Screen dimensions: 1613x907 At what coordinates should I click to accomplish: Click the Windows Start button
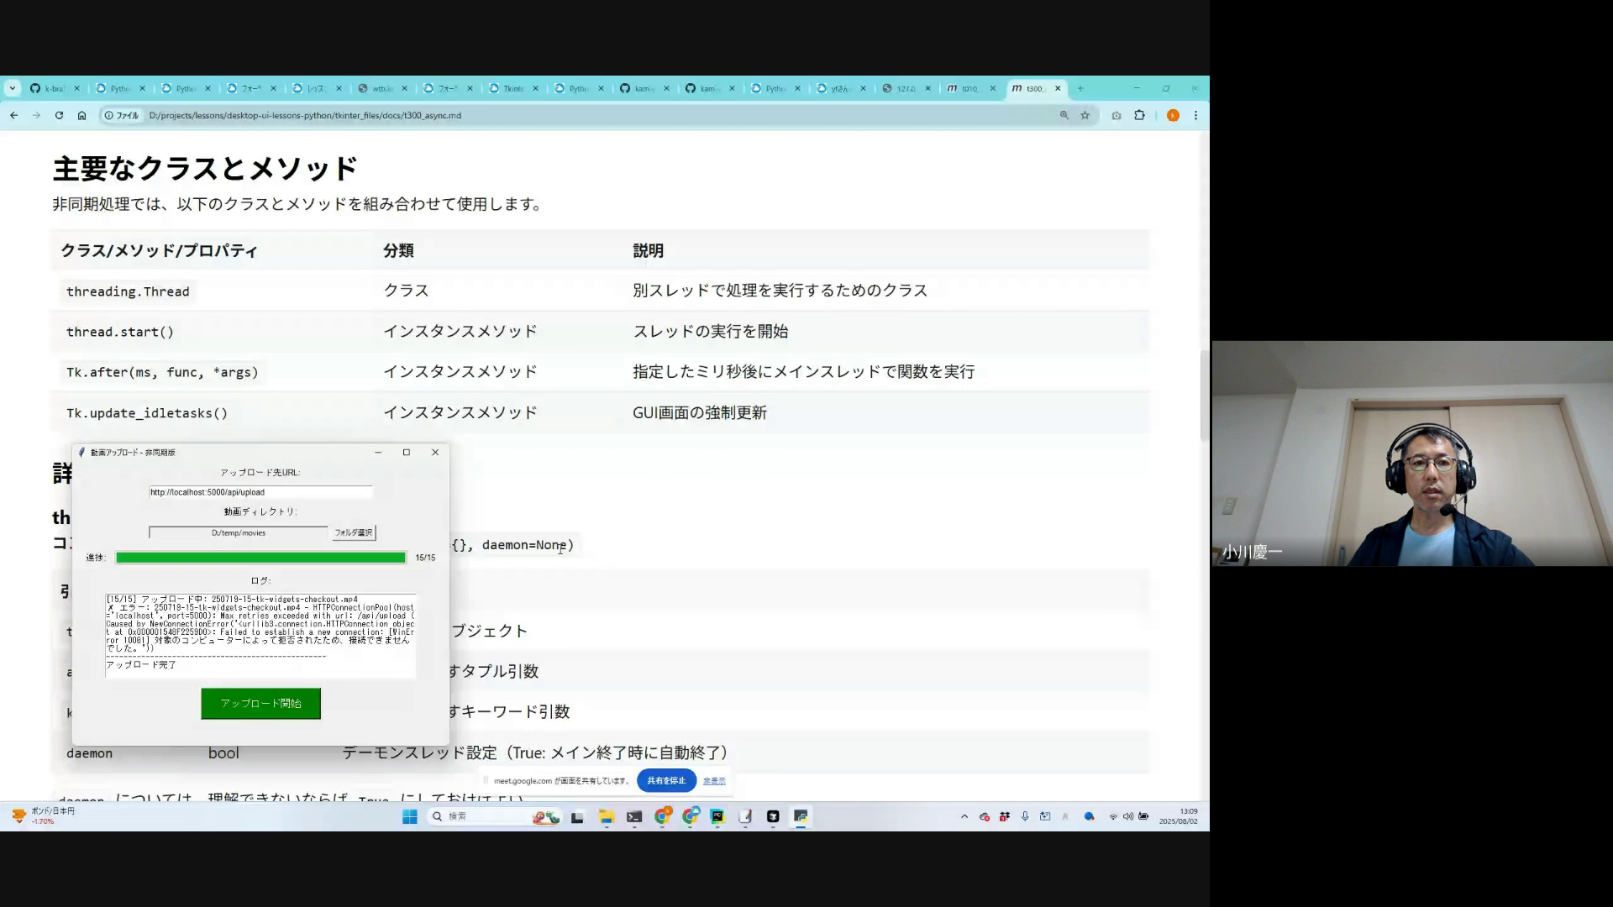point(410,816)
